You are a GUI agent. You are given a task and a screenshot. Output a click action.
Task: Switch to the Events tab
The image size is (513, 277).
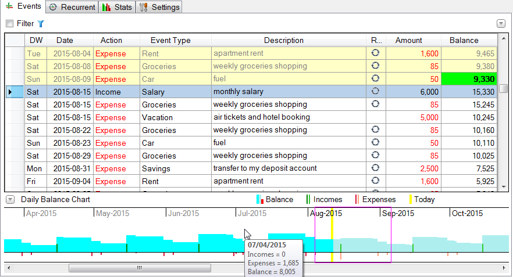pos(23,6)
